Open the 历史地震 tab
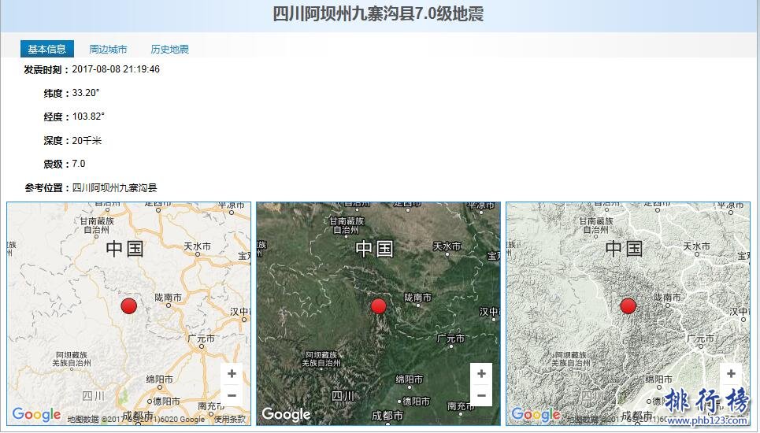 [169, 49]
